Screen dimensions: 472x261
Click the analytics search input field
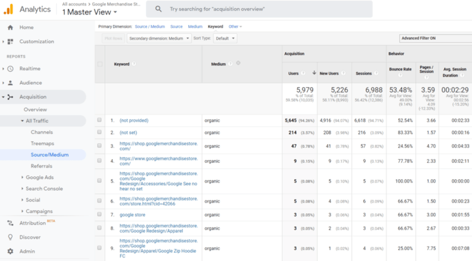tap(259, 9)
